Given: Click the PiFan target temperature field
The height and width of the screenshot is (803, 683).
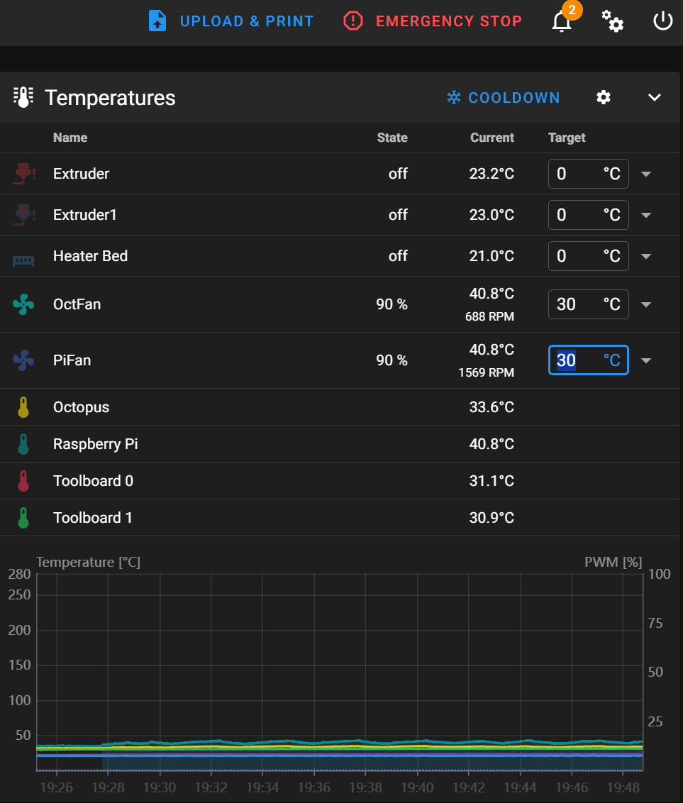Looking at the screenshot, I should (x=588, y=360).
